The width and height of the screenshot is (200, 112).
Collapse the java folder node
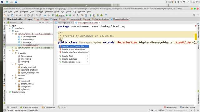(10, 31)
